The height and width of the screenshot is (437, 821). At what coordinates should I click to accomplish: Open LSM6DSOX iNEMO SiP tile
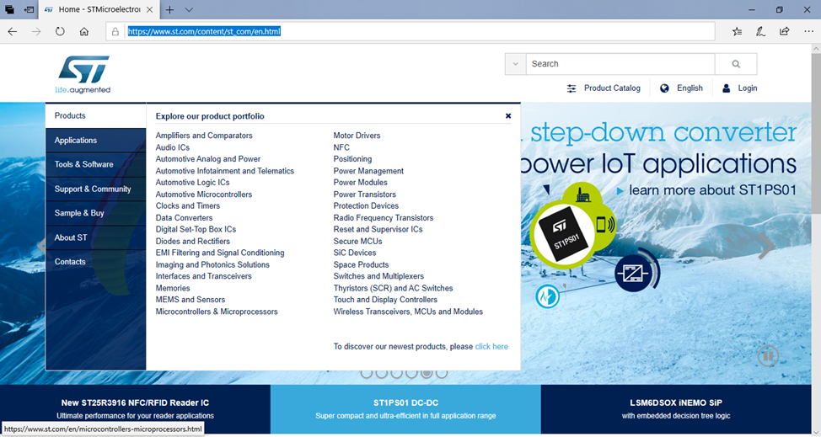[676, 409]
